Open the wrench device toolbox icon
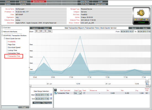Viewport: 152px width, 110px height. (x=147, y=20)
